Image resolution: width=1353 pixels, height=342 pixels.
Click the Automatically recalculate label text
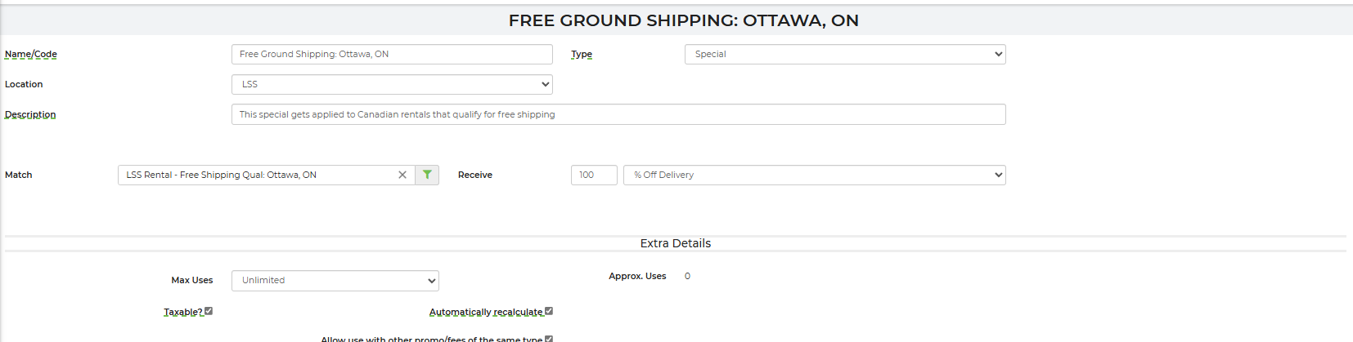click(x=486, y=312)
